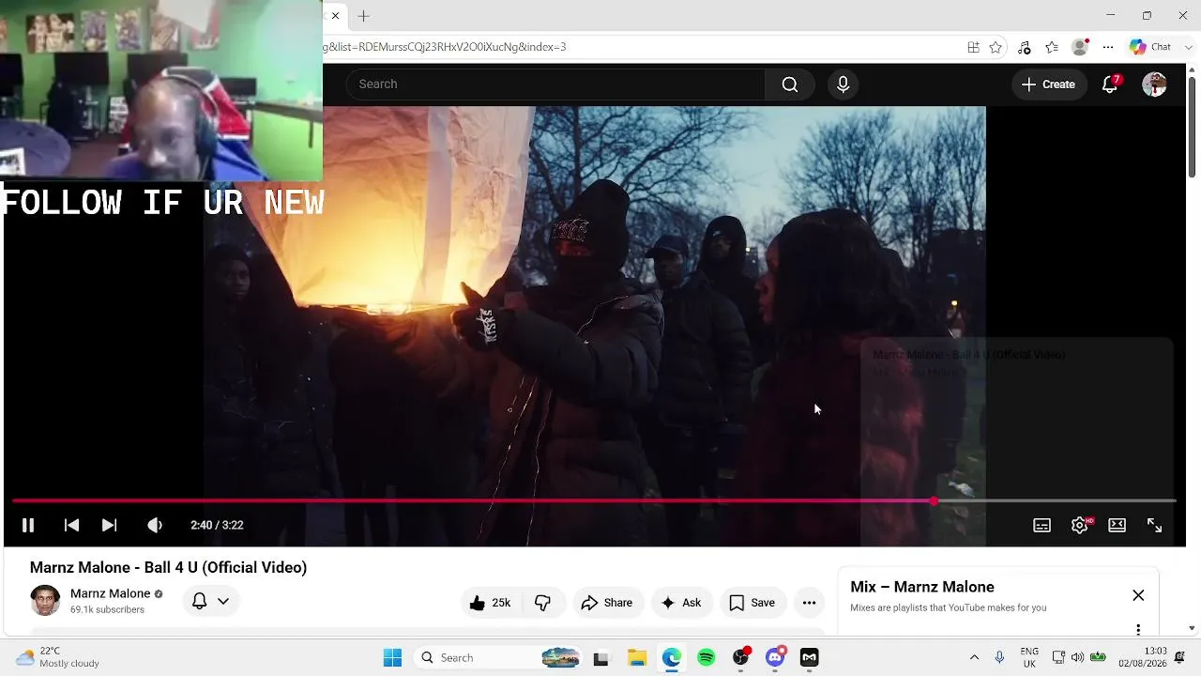This screenshot has height=676, width=1201.
Task: Save the video to a playlist
Action: [x=753, y=603]
